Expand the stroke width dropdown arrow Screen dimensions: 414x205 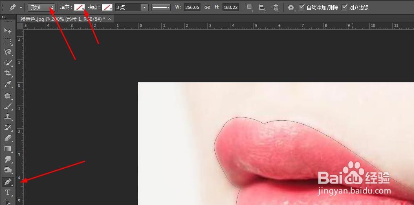(144, 7)
